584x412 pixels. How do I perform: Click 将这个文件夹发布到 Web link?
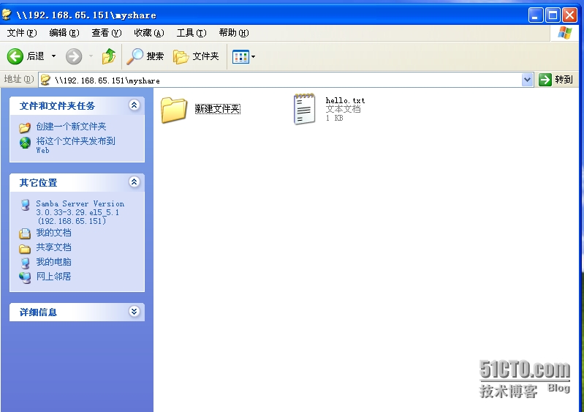[x=75, y=145]
